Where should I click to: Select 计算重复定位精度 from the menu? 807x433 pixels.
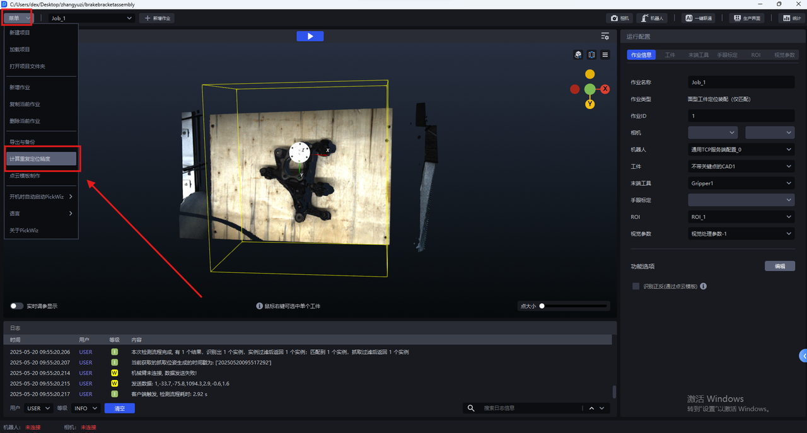coord(41,159)
